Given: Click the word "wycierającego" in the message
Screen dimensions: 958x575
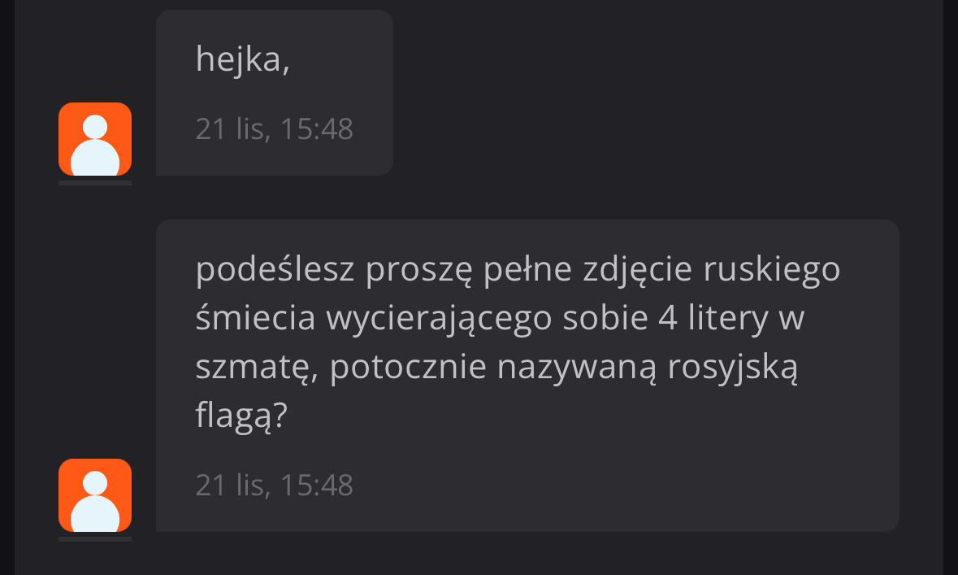Looking at the screenshot, I should (x=439, y=319).
